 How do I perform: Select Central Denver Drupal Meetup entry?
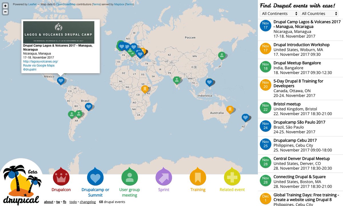pos(300,164)
